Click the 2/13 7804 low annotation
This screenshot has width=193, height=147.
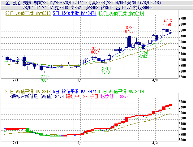pos(45,78)
